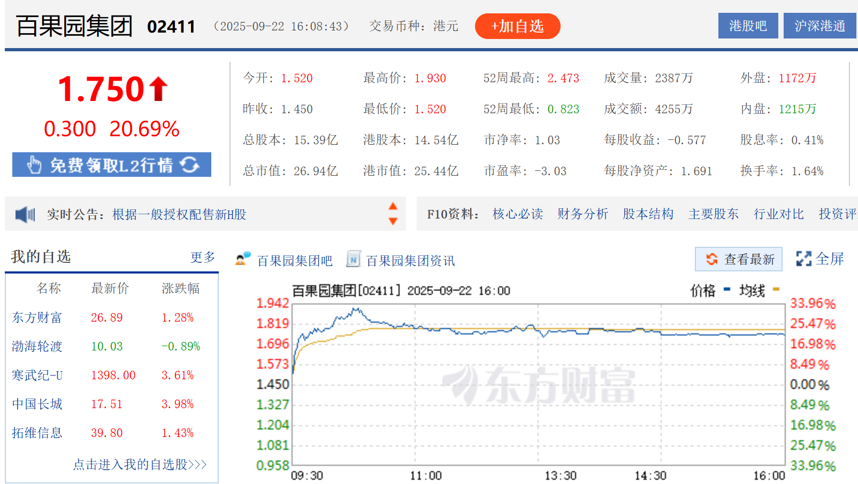Click the current price 1.750
The height and width of the screenshot is (484, 858).
[x=101, y=89]
